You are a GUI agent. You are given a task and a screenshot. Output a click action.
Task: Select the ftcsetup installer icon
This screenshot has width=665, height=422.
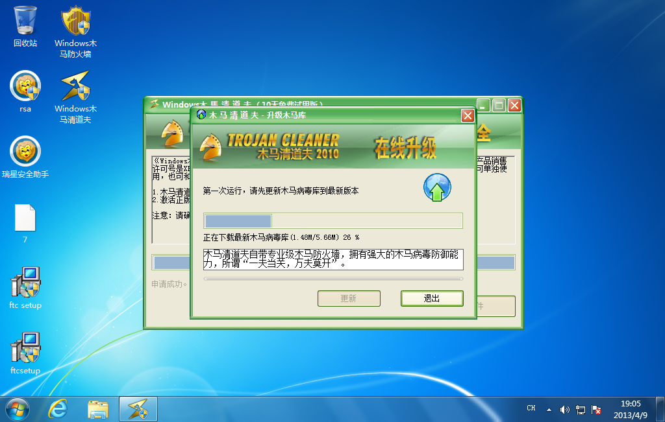pyautogui.click(x=25, y=353)
